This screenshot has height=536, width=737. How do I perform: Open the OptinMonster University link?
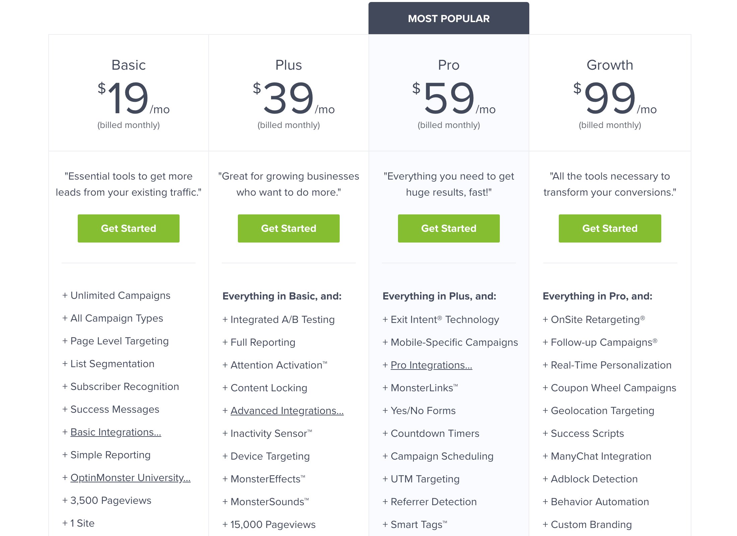coord(130,478)
